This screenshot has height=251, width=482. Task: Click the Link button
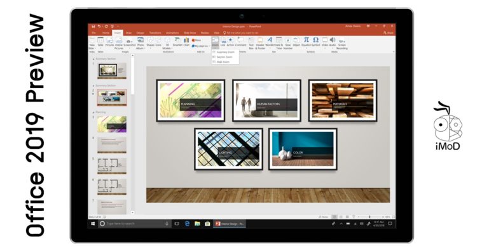tap(223, 42)
